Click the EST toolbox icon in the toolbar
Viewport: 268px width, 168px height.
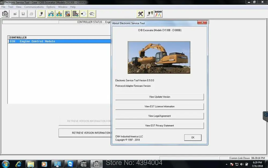tap(5, 14)
